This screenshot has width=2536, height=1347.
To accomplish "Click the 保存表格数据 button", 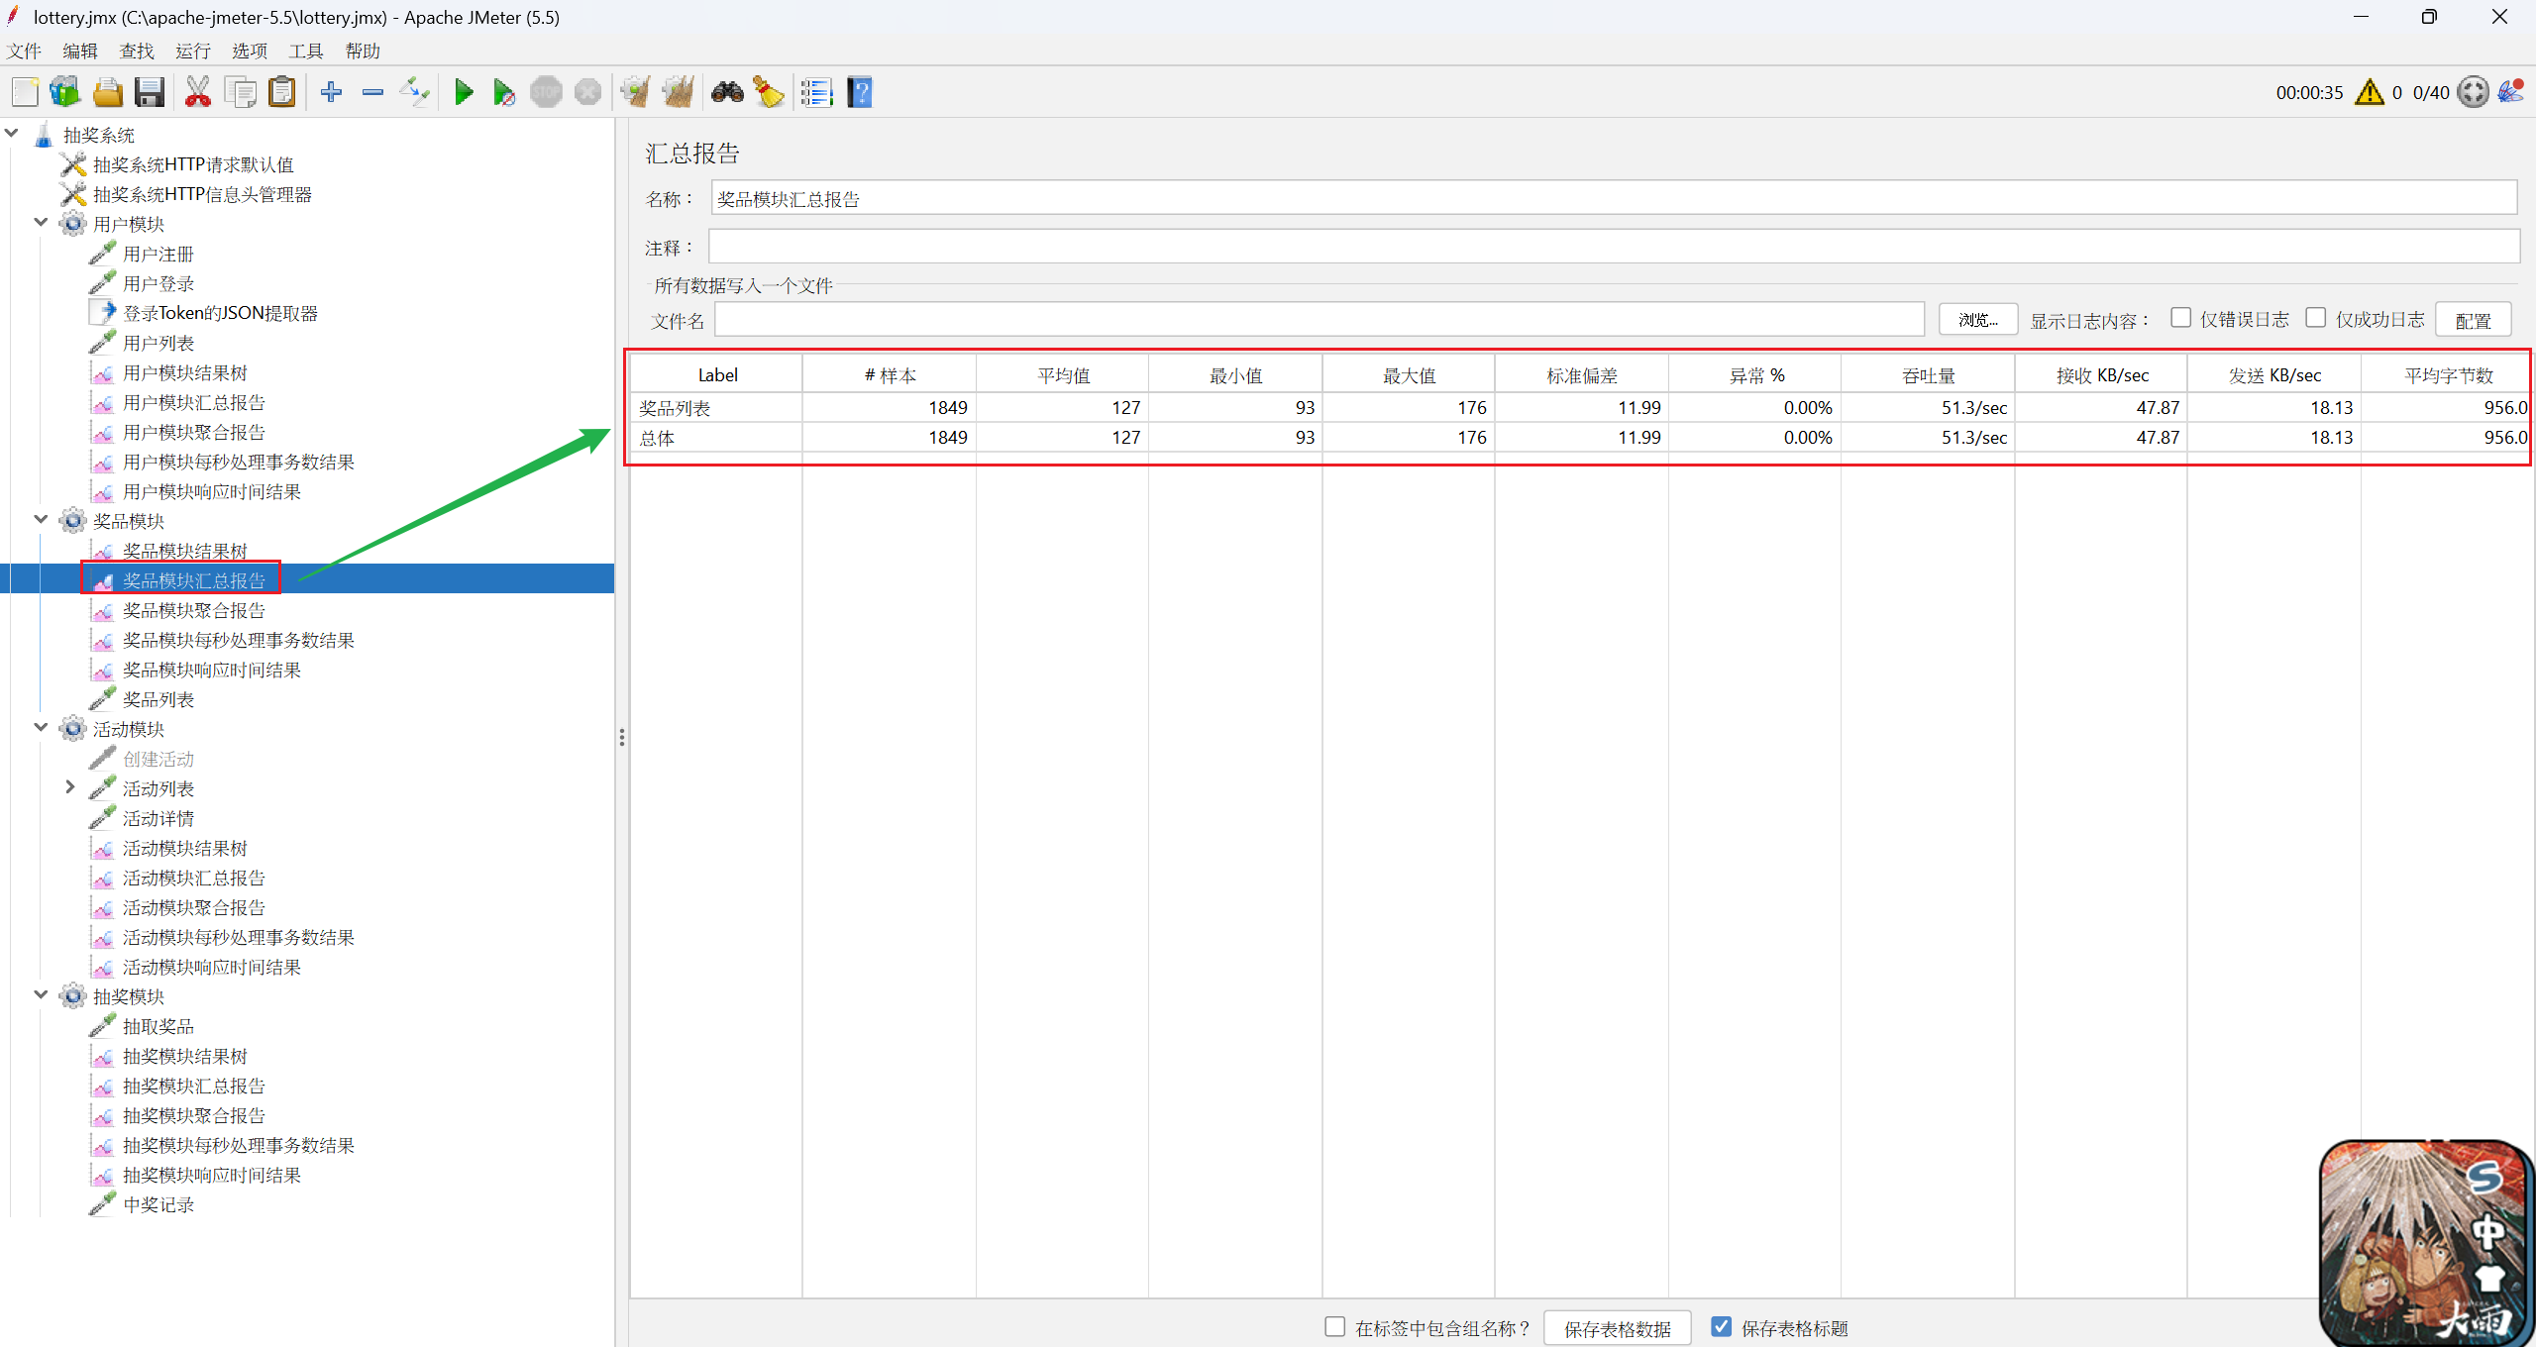I will tap(1617, 1328).
